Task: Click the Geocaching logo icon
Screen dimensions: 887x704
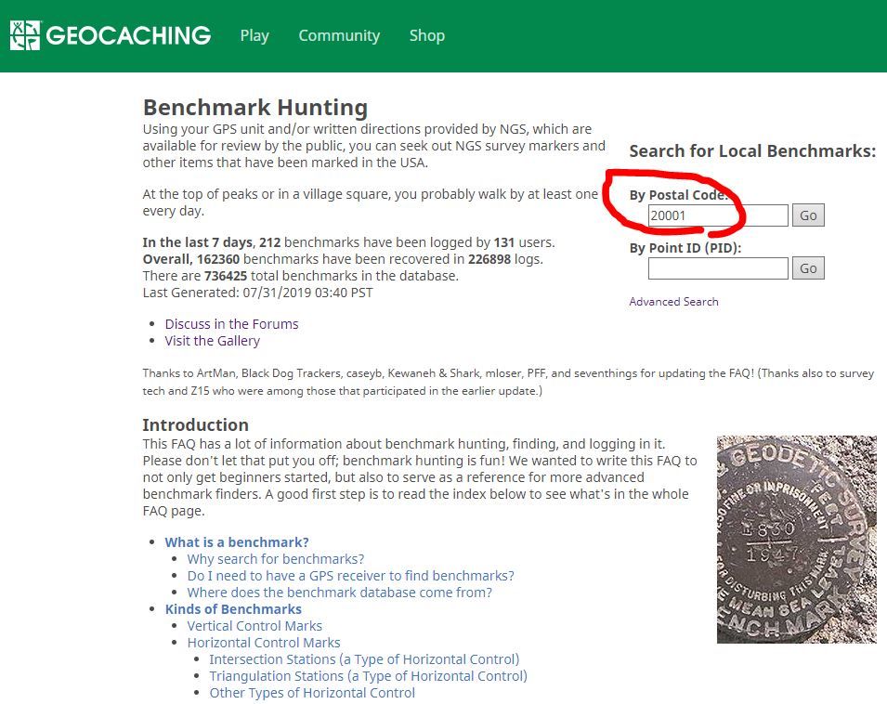Action: click(25, 35)
